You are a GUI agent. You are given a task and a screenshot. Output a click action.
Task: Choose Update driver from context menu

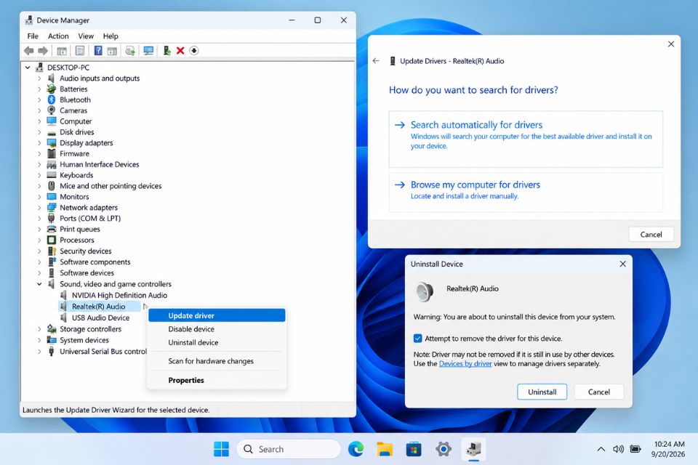(217, 315)
